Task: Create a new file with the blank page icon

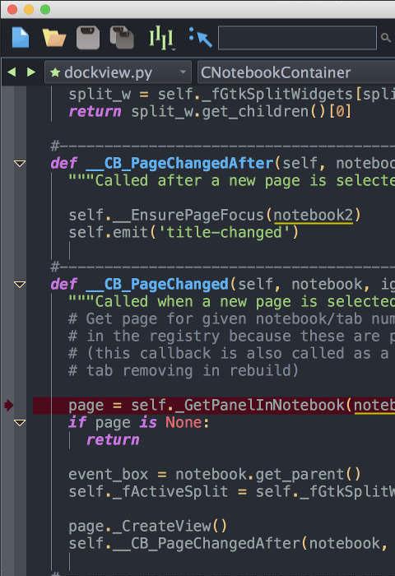Action: 21,37
